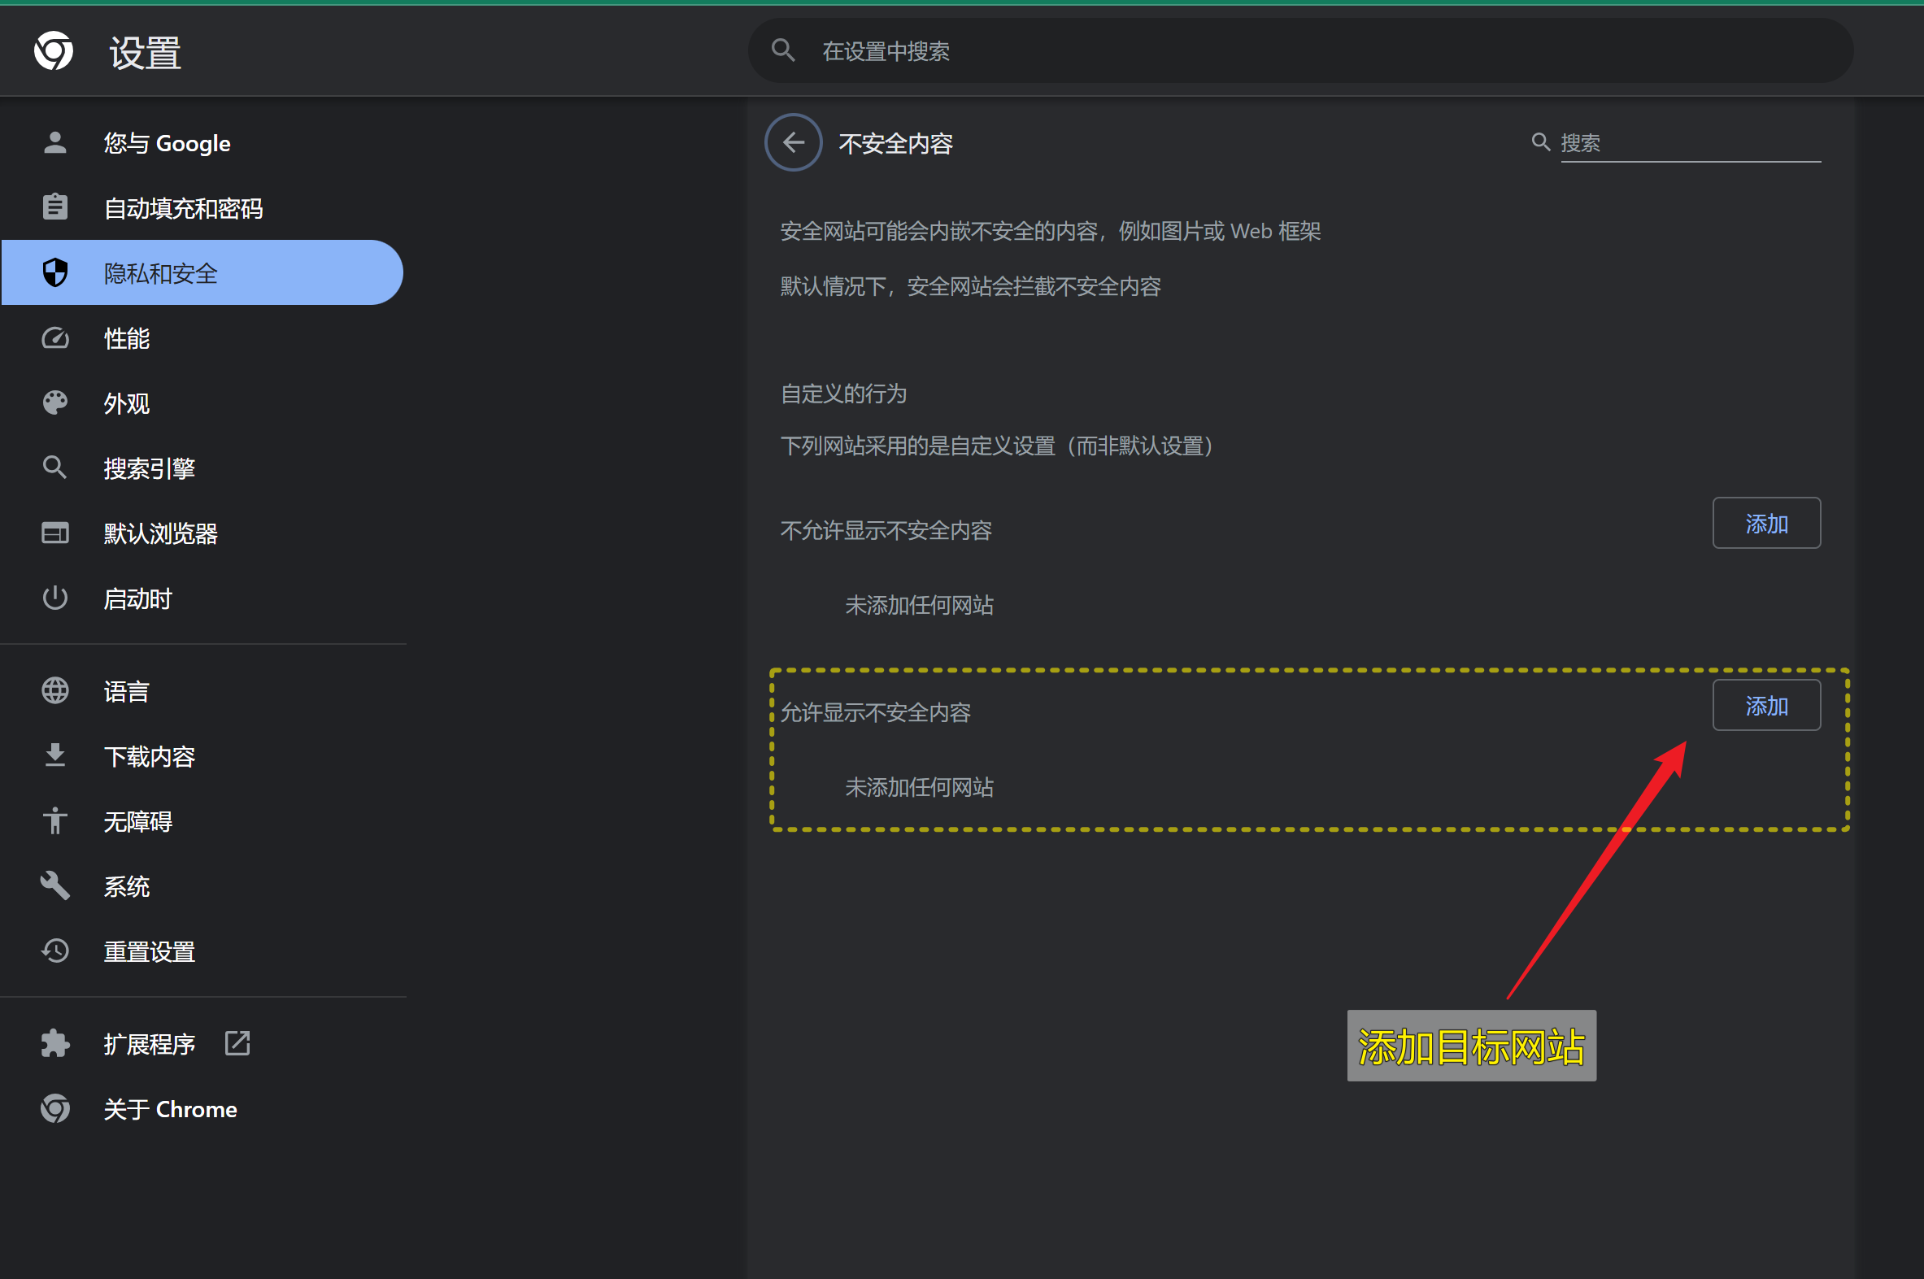The width and height of the screenshot is (1924, 1279).
Task: Click the wrench icon for 系统
Action: coord(54,885)
